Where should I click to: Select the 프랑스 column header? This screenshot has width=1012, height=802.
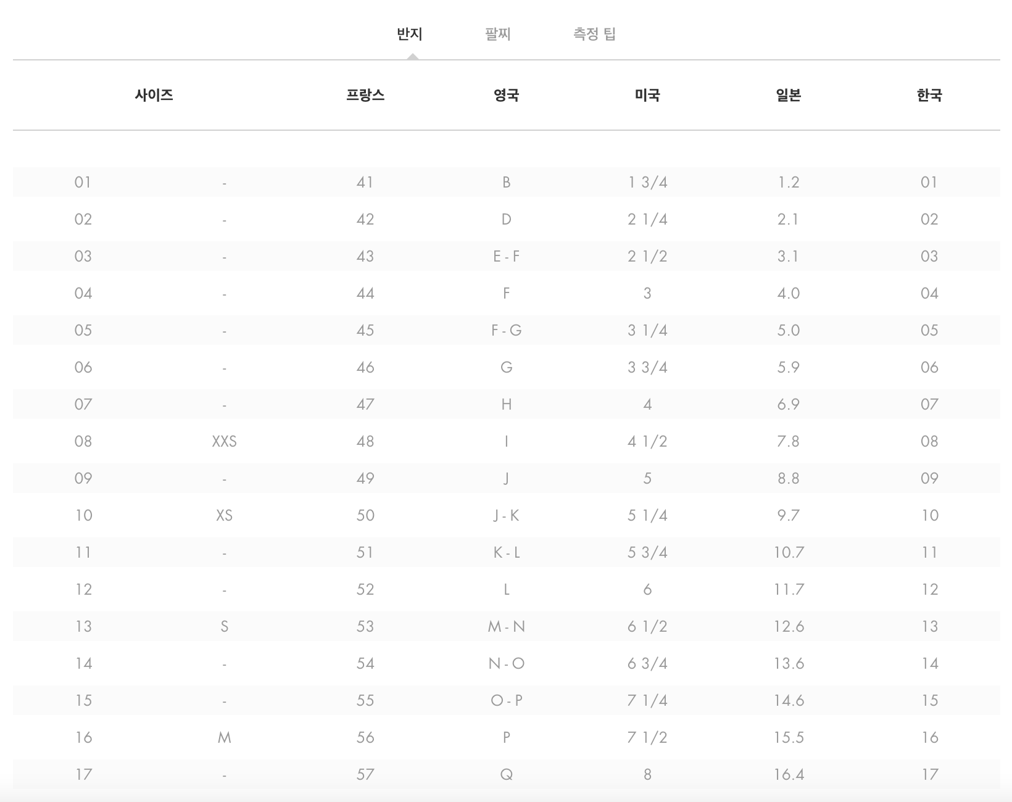pos(365,95)
